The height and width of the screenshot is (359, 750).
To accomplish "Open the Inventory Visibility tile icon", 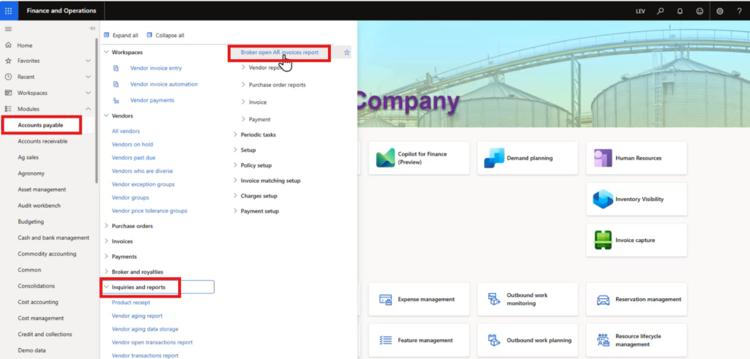I will 603,199.
